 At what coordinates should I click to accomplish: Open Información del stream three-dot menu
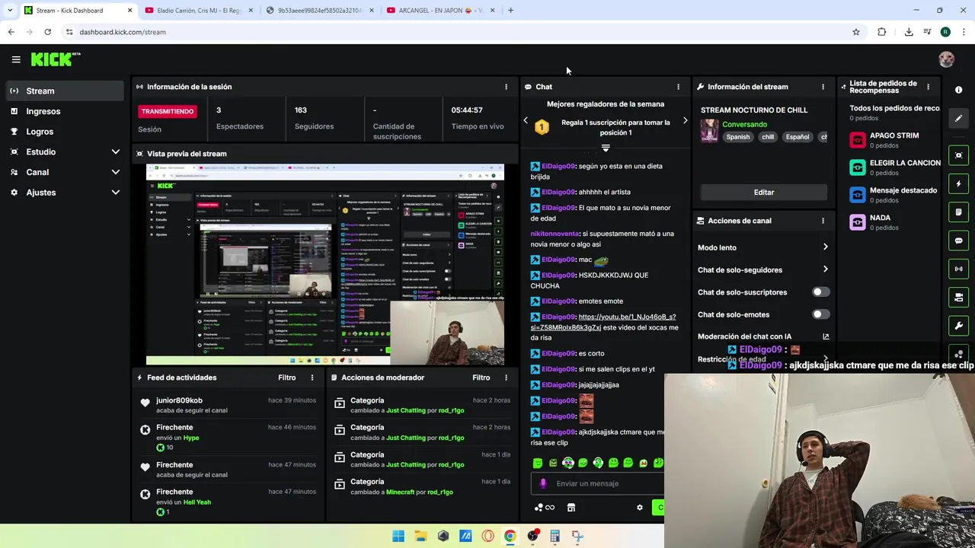point(823,87)
